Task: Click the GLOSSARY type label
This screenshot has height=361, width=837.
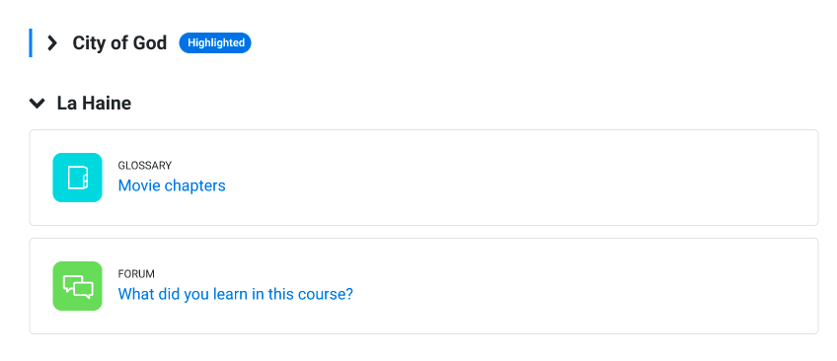Action: [145, 166]
